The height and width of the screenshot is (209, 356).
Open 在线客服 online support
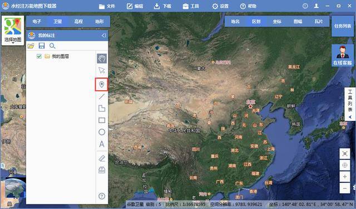tap(343, 55)
